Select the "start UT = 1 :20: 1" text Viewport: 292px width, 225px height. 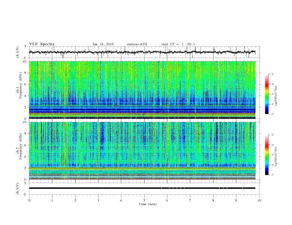click(x=178, y=44)
